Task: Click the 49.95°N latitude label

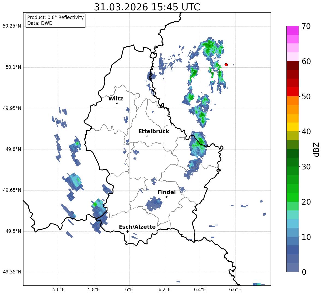Action: (x=12, y=108)
